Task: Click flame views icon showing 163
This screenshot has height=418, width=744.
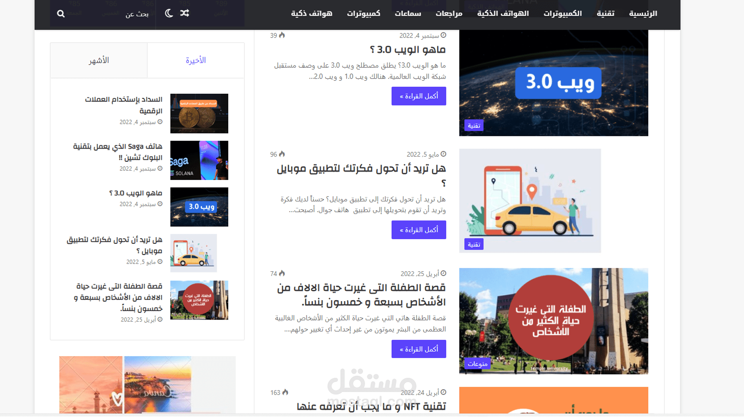Action: pyautogui.click(x=285, y=392)
